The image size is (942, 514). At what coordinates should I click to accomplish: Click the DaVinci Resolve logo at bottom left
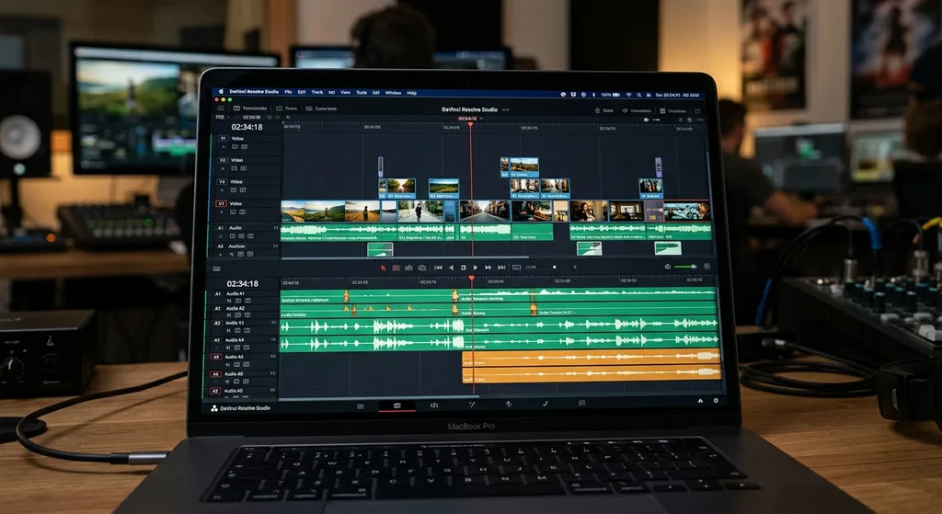click(x=213, y=408)
